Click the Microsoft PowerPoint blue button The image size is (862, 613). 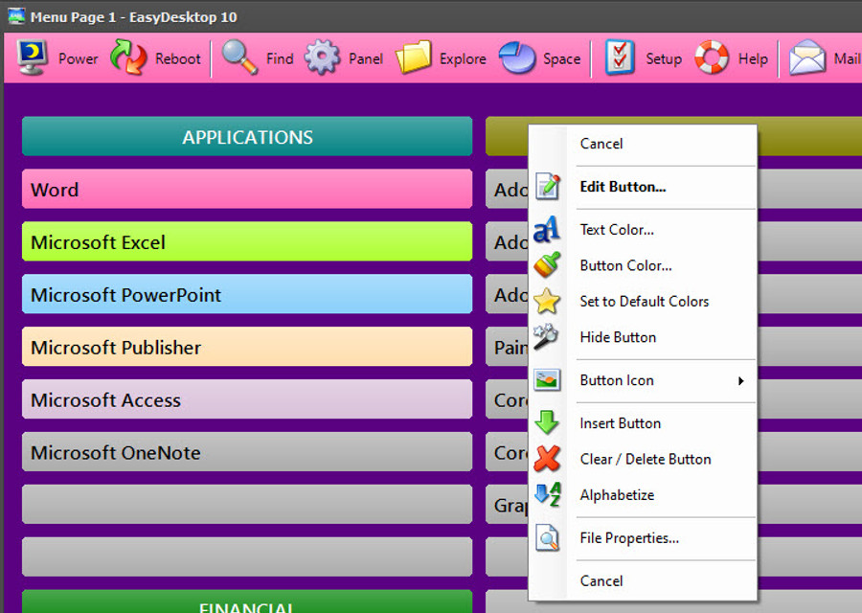pyautogui.click(x=247, y=295)
